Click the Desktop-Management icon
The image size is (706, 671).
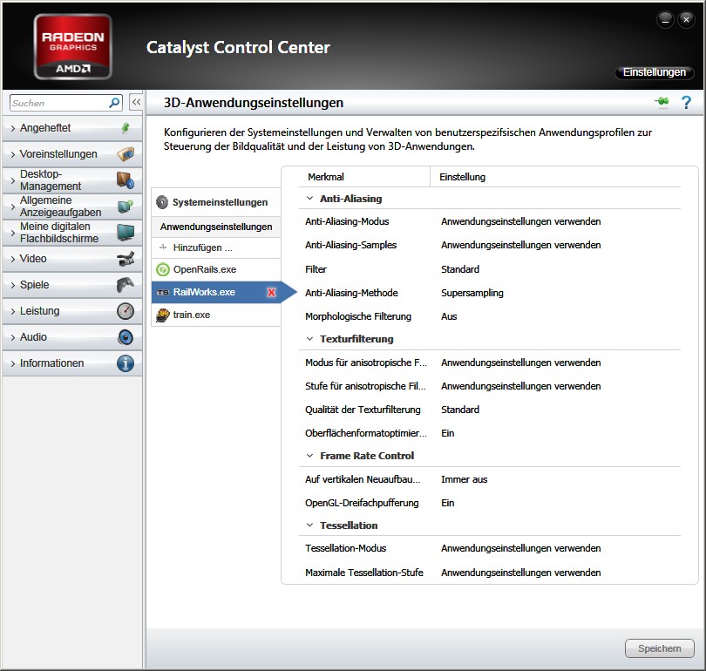coord(126,180)
